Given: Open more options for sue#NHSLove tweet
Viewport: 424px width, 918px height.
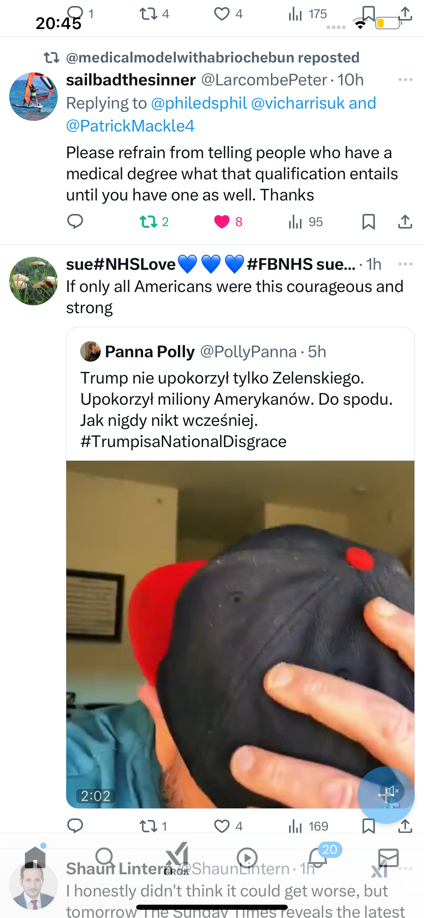Looking at the screenshot, I should [406, 264].
